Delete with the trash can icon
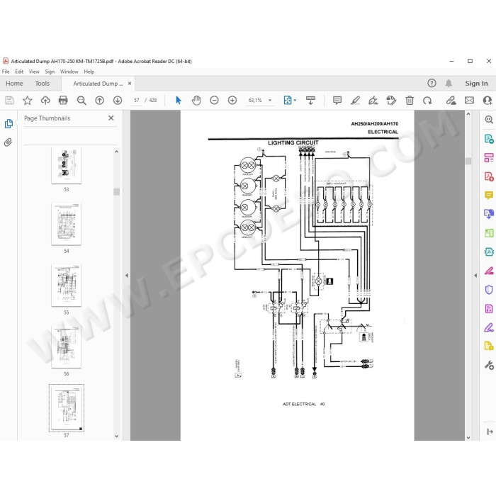Image resolution: width=496 pixels, height=496 pixels. pyautogui.click(x=410, y=101)
